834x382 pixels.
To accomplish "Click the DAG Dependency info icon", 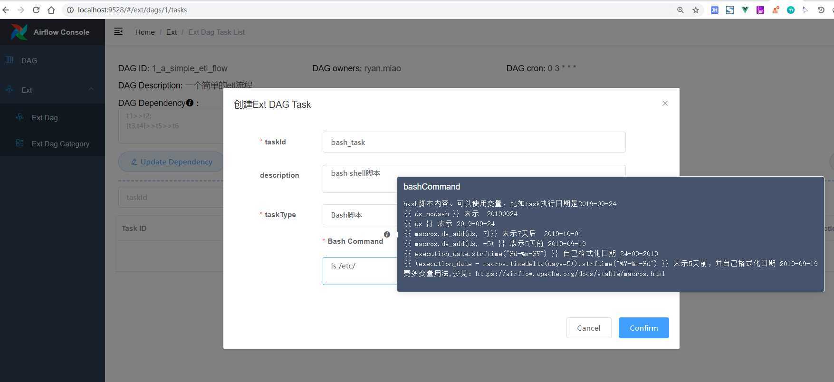I will point(190,103).
